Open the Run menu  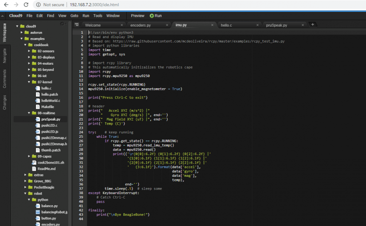86,16
